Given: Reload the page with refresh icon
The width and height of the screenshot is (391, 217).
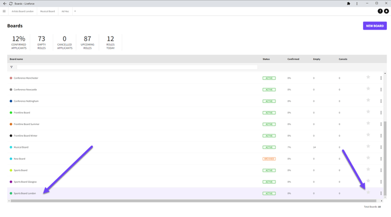Looking at the screenshot, I should coord(11,3).
